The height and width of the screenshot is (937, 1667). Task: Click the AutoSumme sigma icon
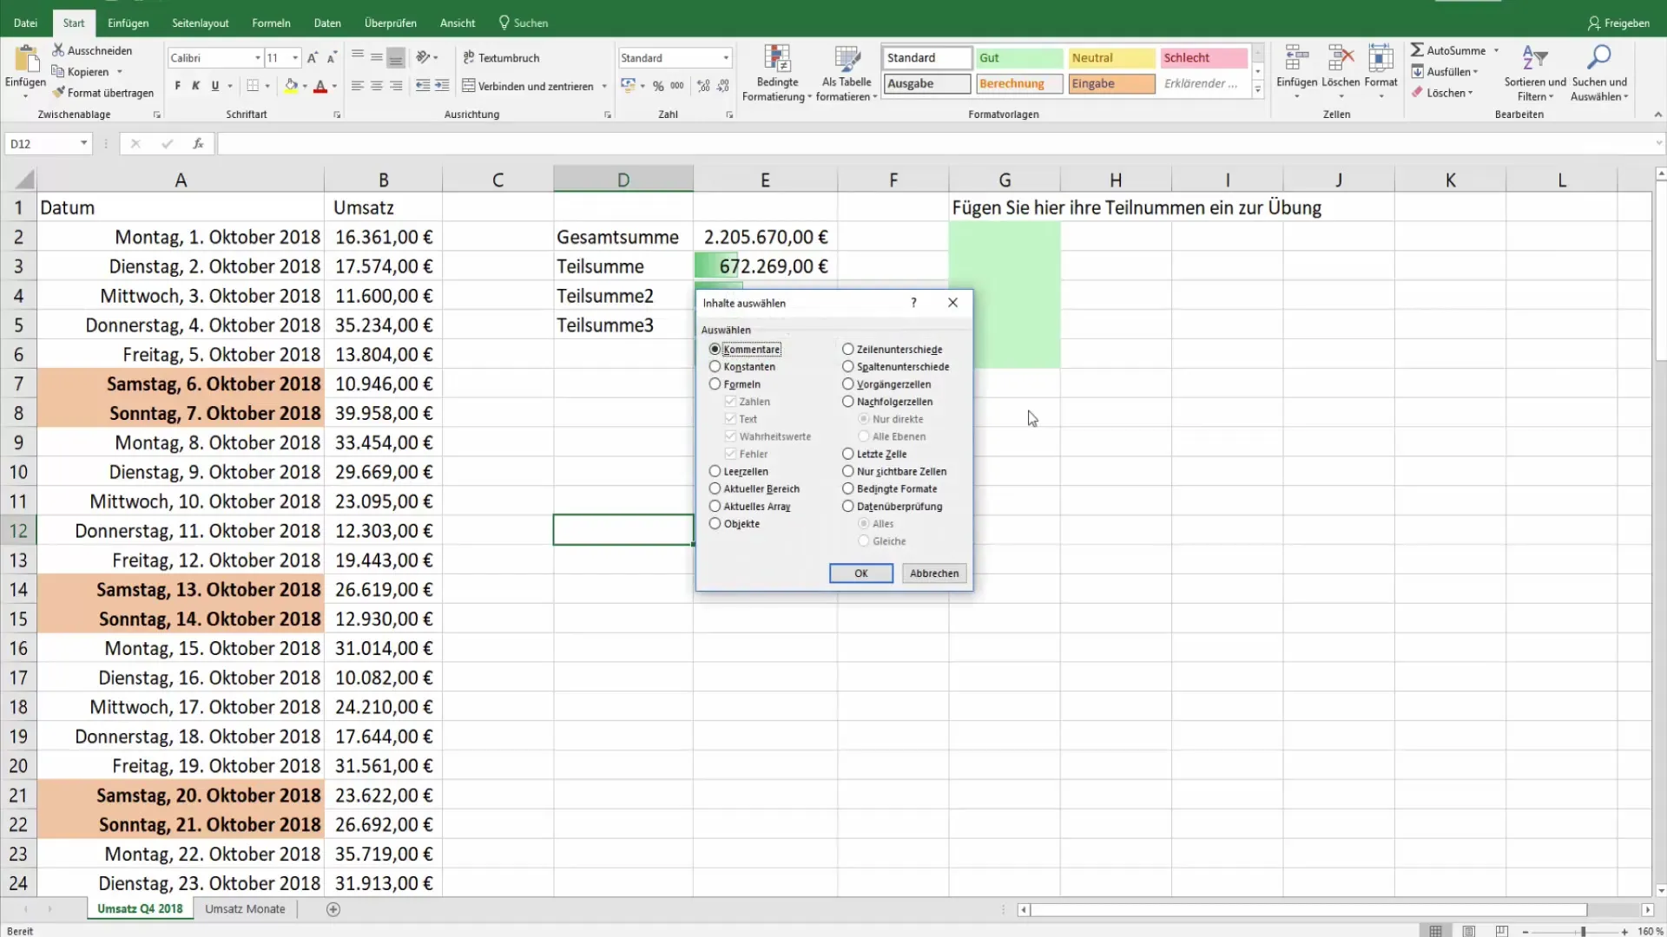coord(1417,50)
